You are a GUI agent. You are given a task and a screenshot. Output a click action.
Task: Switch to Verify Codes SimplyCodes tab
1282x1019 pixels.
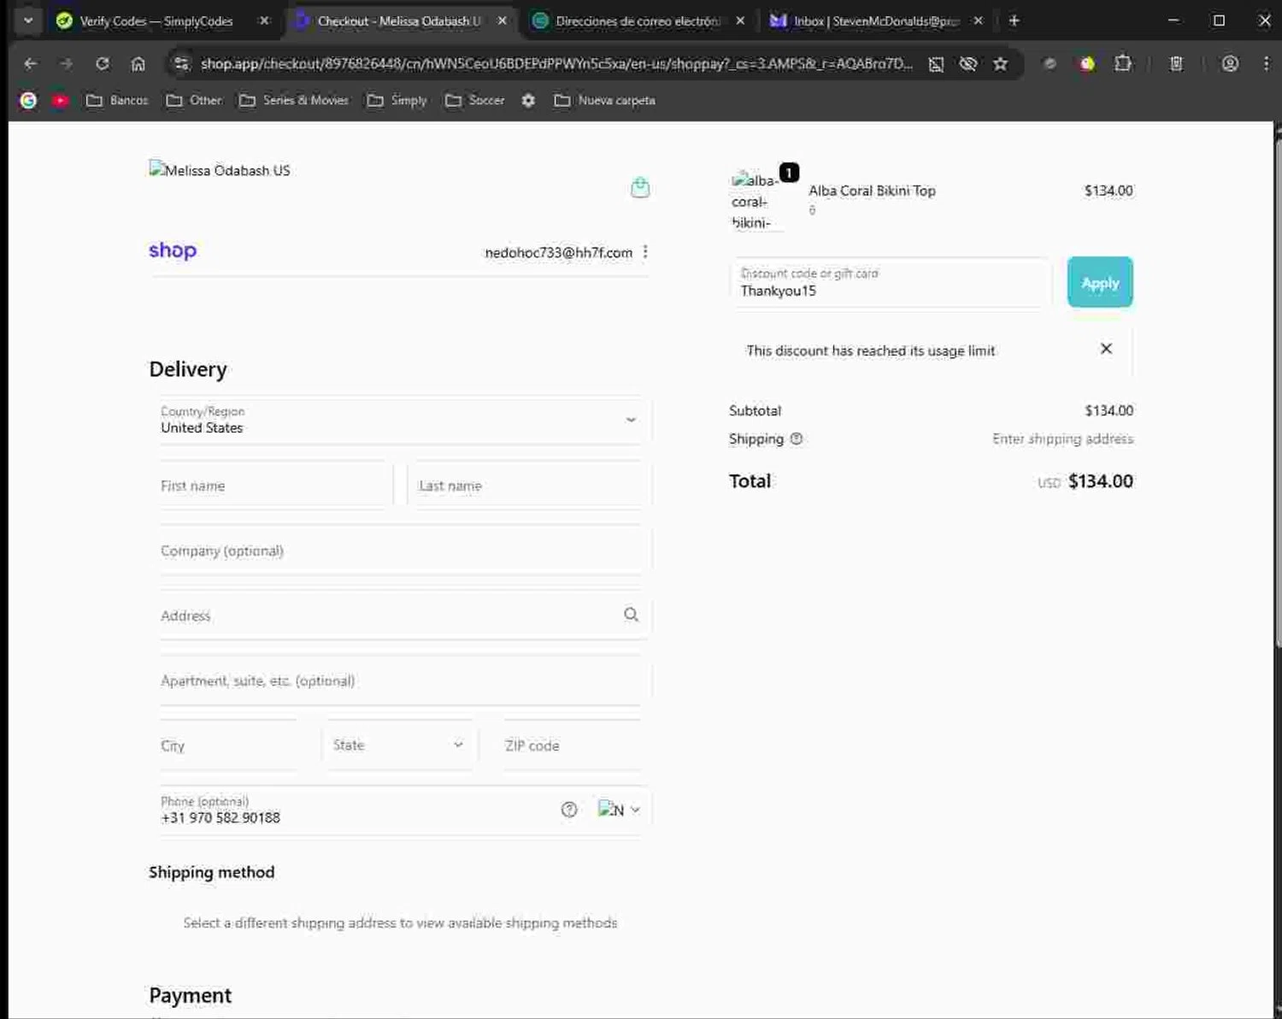(156, 21)
